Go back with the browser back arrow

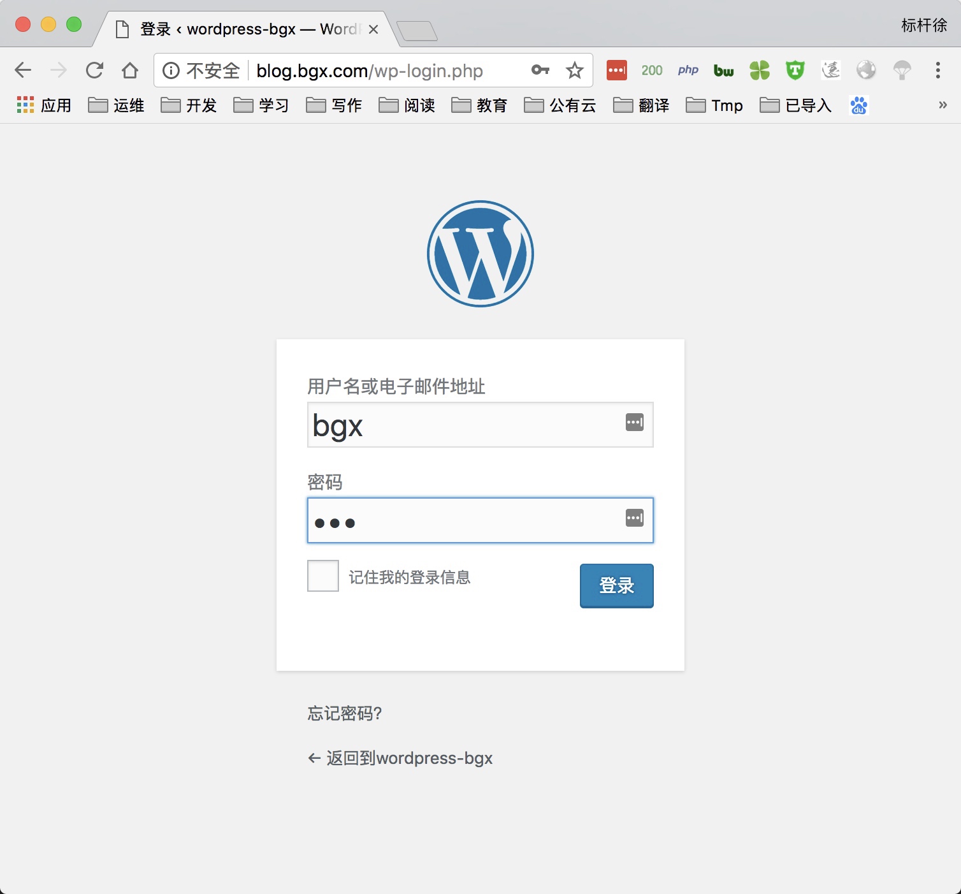click(23, 70)
